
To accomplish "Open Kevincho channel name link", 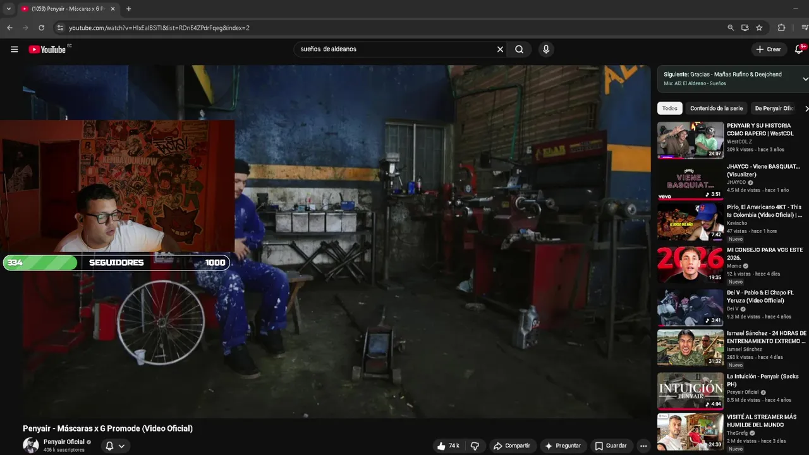I will [737, 223].
